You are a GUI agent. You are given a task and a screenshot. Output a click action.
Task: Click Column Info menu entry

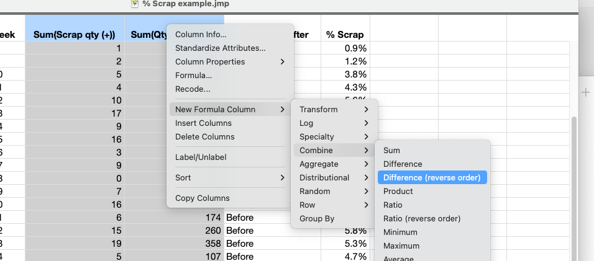point(201,35)
